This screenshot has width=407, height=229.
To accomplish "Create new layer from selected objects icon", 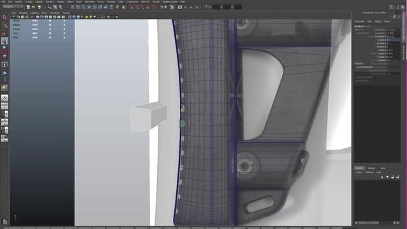I will 398,177.
